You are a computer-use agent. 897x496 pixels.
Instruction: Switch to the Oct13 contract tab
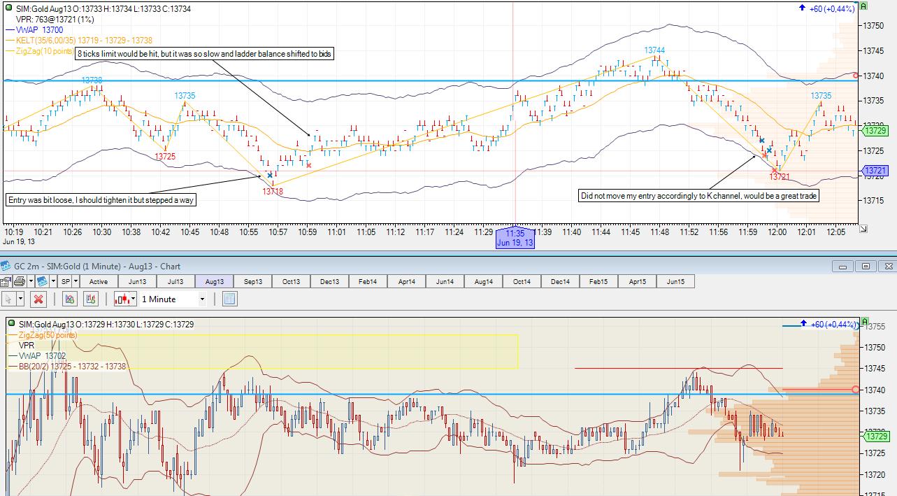click(291, 281)
